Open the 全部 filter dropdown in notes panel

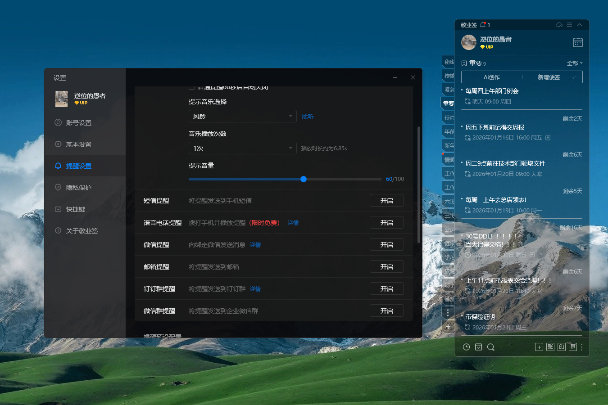coord(574,63)
